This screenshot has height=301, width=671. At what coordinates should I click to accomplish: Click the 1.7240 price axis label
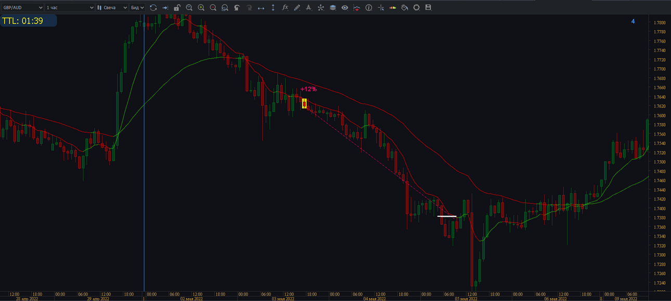[660, 283]
